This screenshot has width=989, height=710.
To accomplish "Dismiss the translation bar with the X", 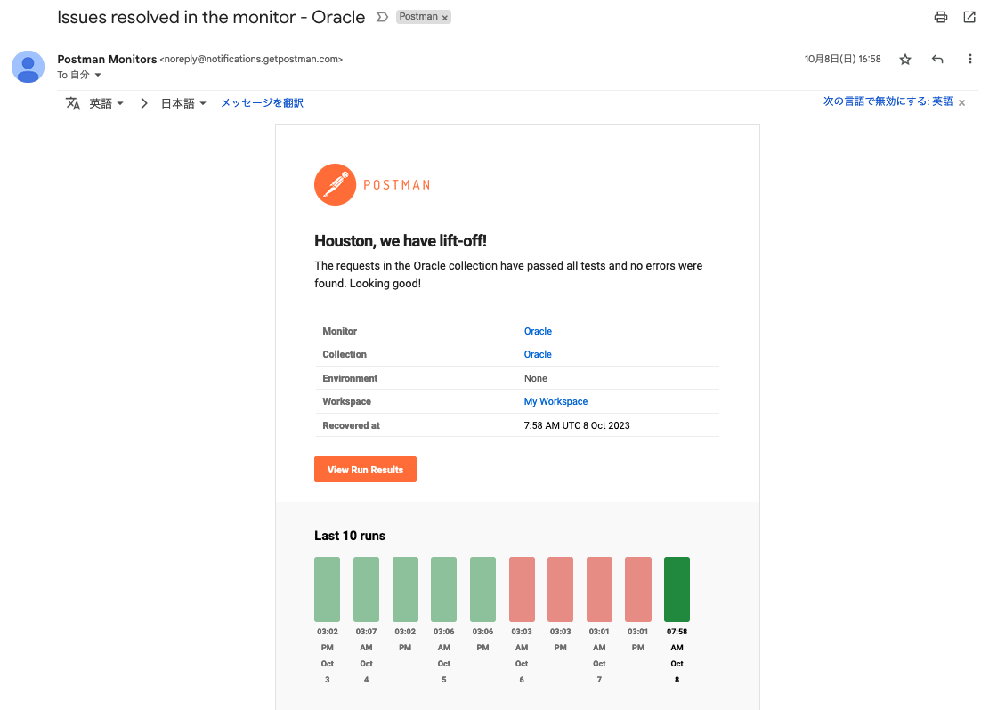I will point(962,103).
